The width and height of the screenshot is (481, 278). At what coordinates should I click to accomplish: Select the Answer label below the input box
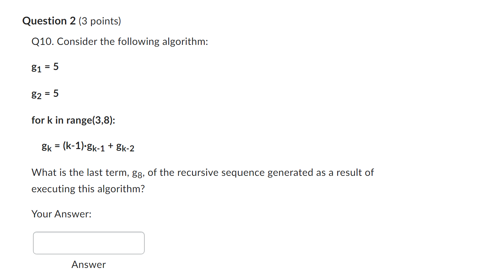[x=88, y=265]
